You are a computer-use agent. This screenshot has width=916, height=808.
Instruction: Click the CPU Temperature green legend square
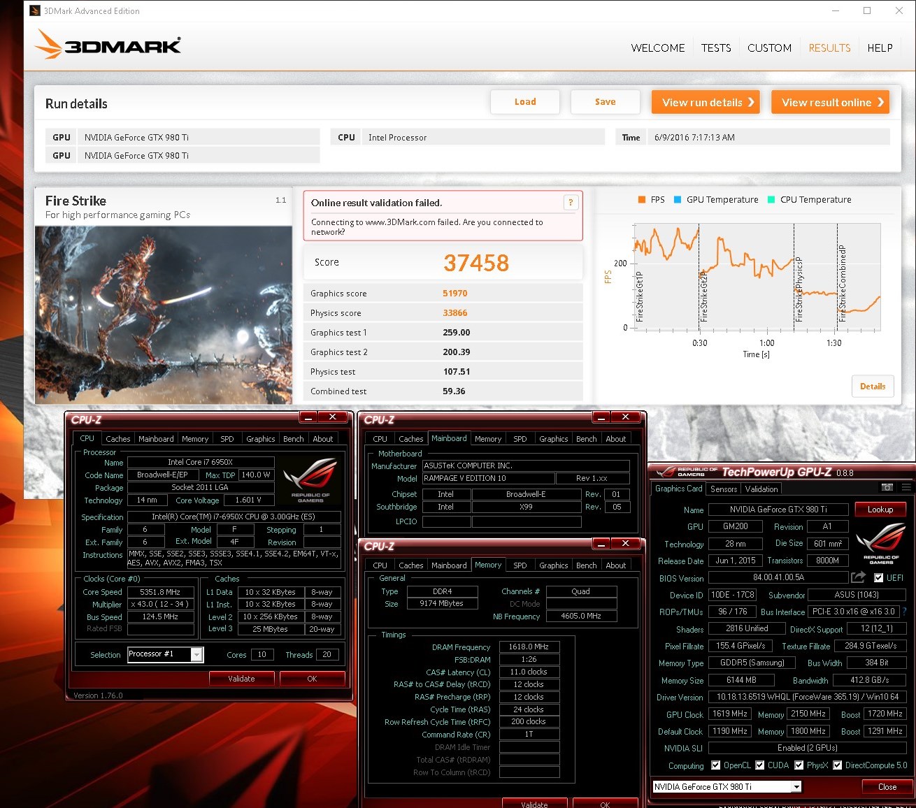pyautogui.click(x=771, y=200)
